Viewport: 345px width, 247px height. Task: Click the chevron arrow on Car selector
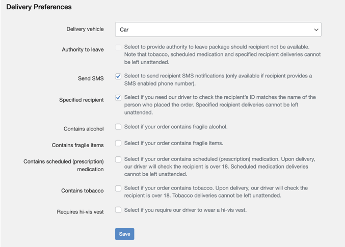point(316,30)
